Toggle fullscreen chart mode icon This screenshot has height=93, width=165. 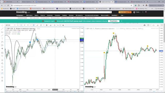162,25
